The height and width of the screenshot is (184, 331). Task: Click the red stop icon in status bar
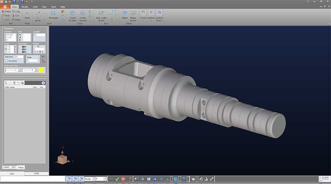tap(123, 179)
